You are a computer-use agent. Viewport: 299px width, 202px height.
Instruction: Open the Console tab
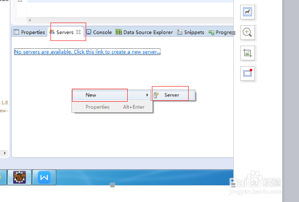(99, 32)
